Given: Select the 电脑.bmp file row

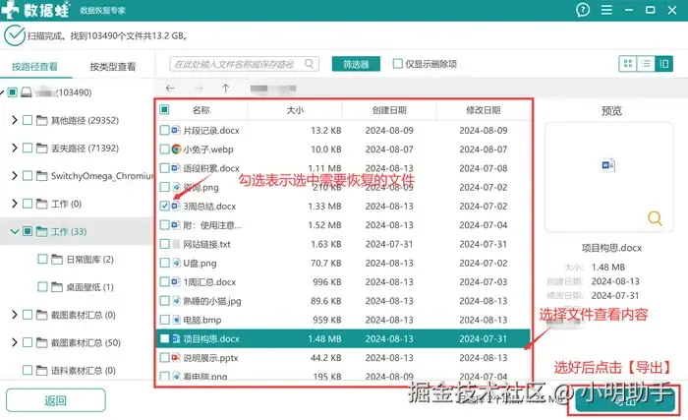Looking at the screenshot, I should [343, 320].
